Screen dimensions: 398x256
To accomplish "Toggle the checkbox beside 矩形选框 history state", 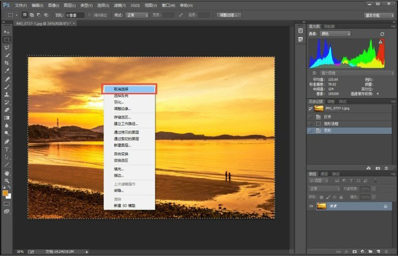I will pyautogui.click(x=310, y=123).
